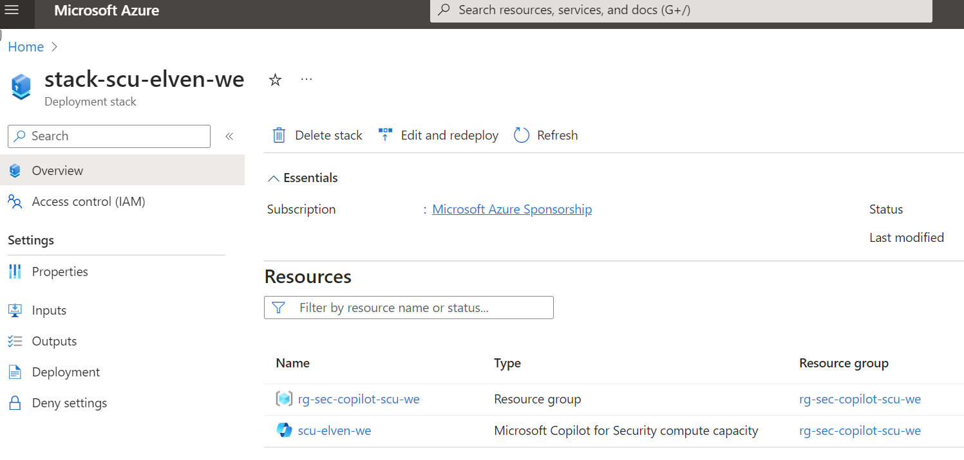
Task: Click the 'Settings' sidebar heading
Action: 31,240
